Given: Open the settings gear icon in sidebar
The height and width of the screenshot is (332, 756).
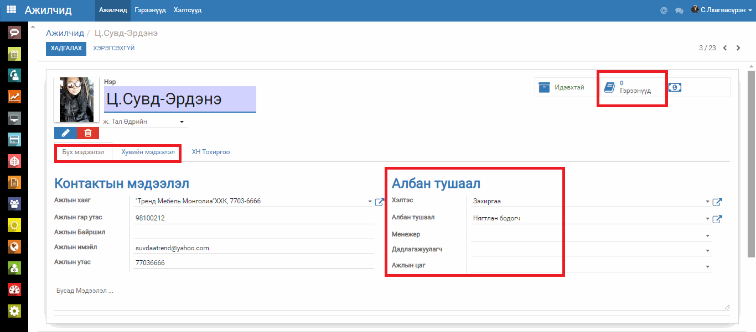Looking at the screenshot, I should 14,311.
